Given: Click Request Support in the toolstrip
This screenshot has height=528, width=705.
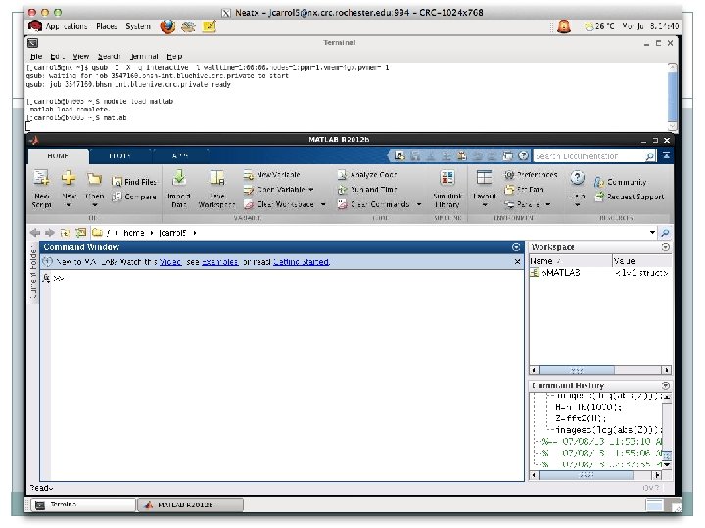Looking at the screenshot, I should click(630, 197).
